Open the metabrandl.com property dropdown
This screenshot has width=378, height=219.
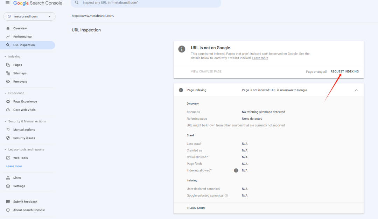click(x=29, y=16)
